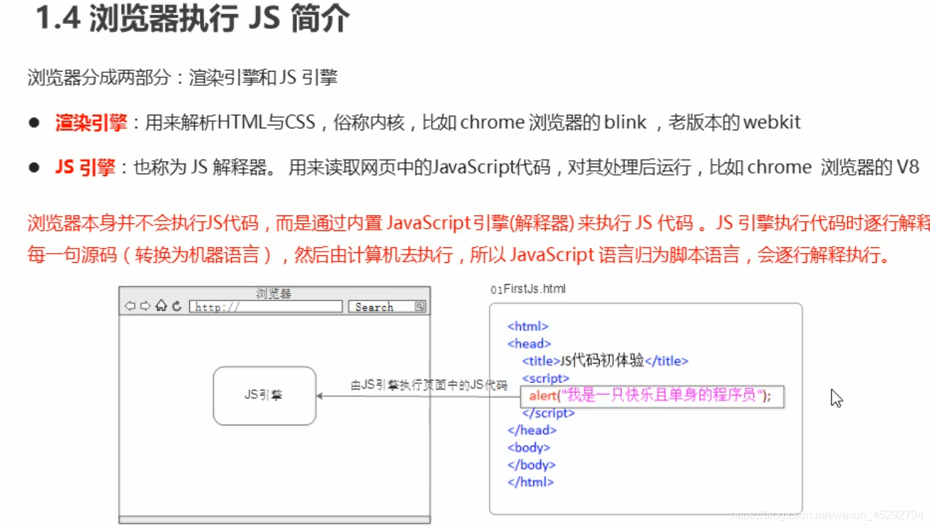The height and width of the screenshot is (528, 930).
Task: Click the file name label "01FirstJs.html"
Action: pyautogui.click(x=528, y=289)
